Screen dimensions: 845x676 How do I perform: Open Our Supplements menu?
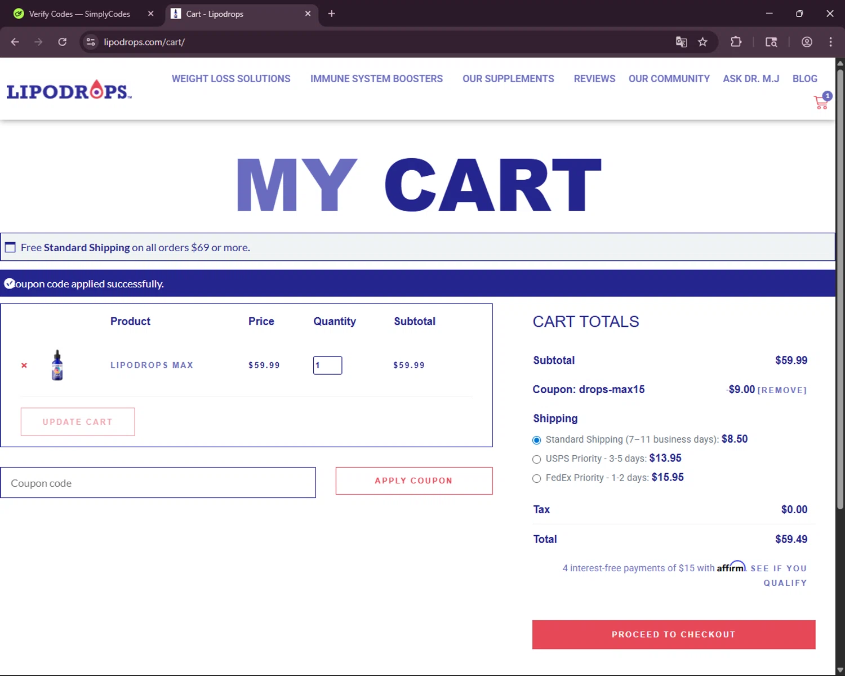[x=508, y=79]
